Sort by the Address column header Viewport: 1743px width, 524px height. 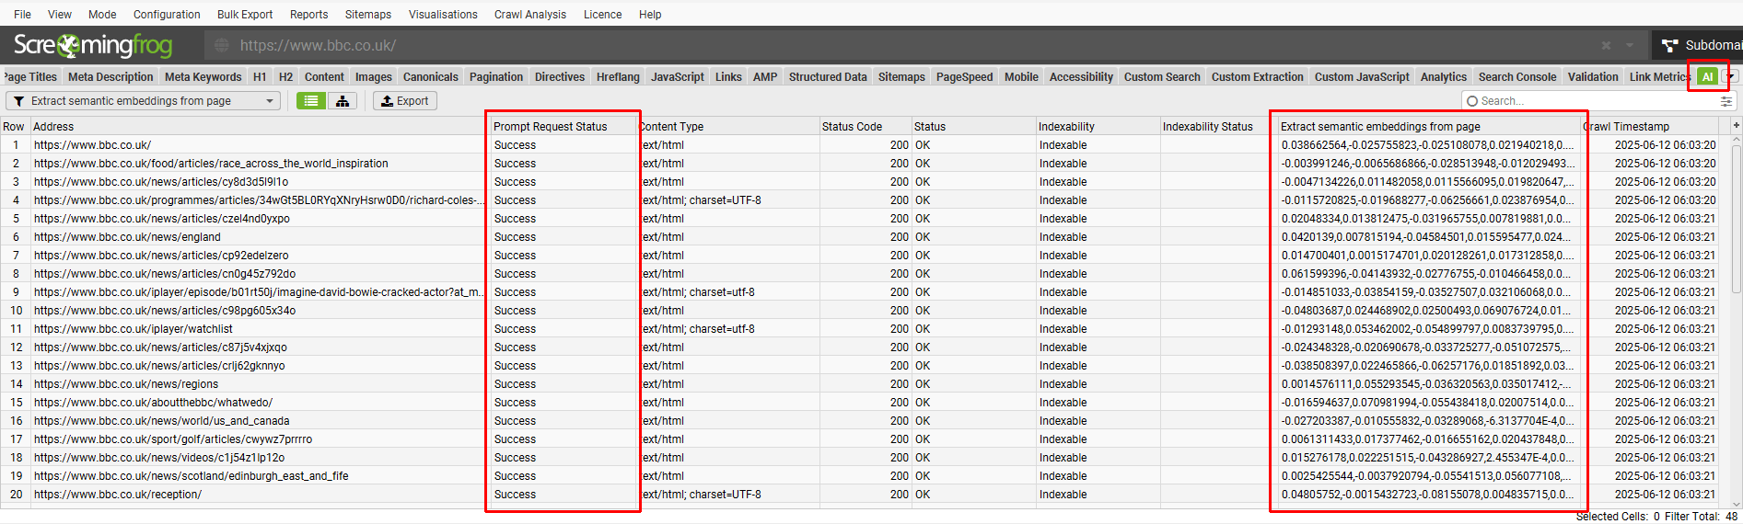point(258,126)
